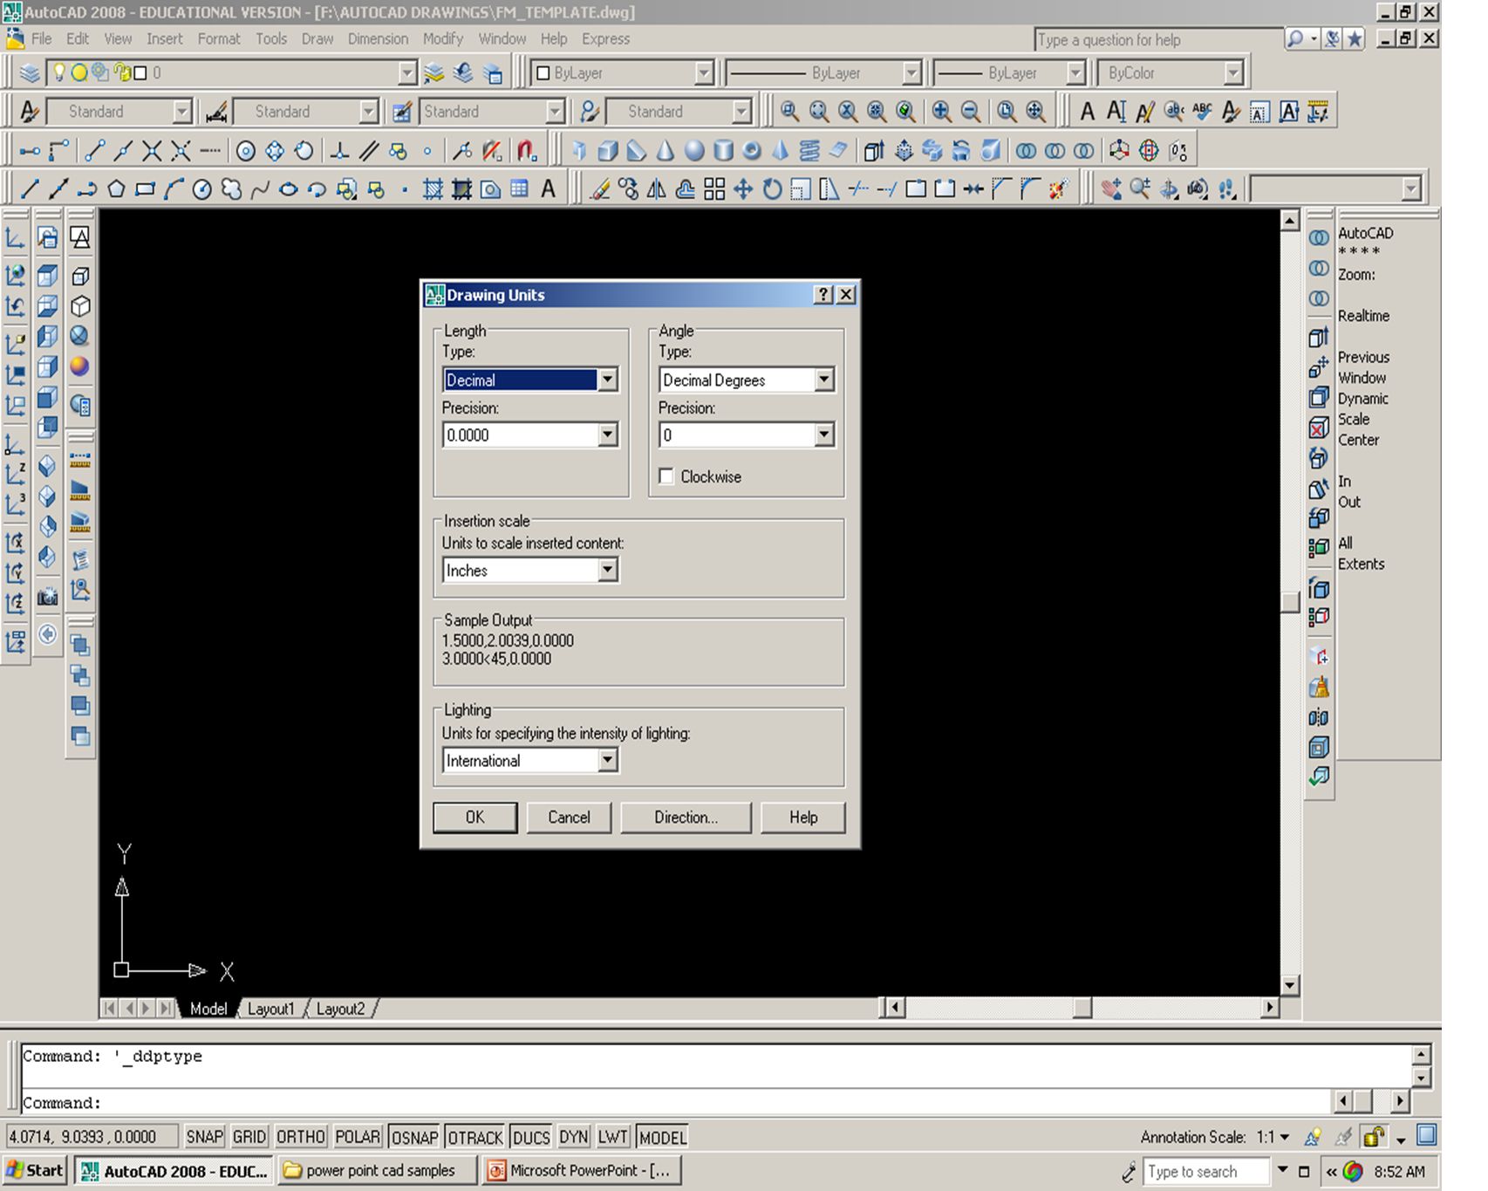The width and height of the screenshot is (1488, 1191).
Task: Expand the layer list dropdown in toolbar
Action: tap(407, 73)
